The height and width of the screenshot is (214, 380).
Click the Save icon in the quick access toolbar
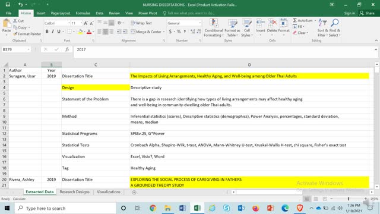click(8, 4)
